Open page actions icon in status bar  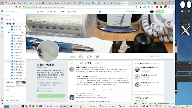tap(146, 103)
